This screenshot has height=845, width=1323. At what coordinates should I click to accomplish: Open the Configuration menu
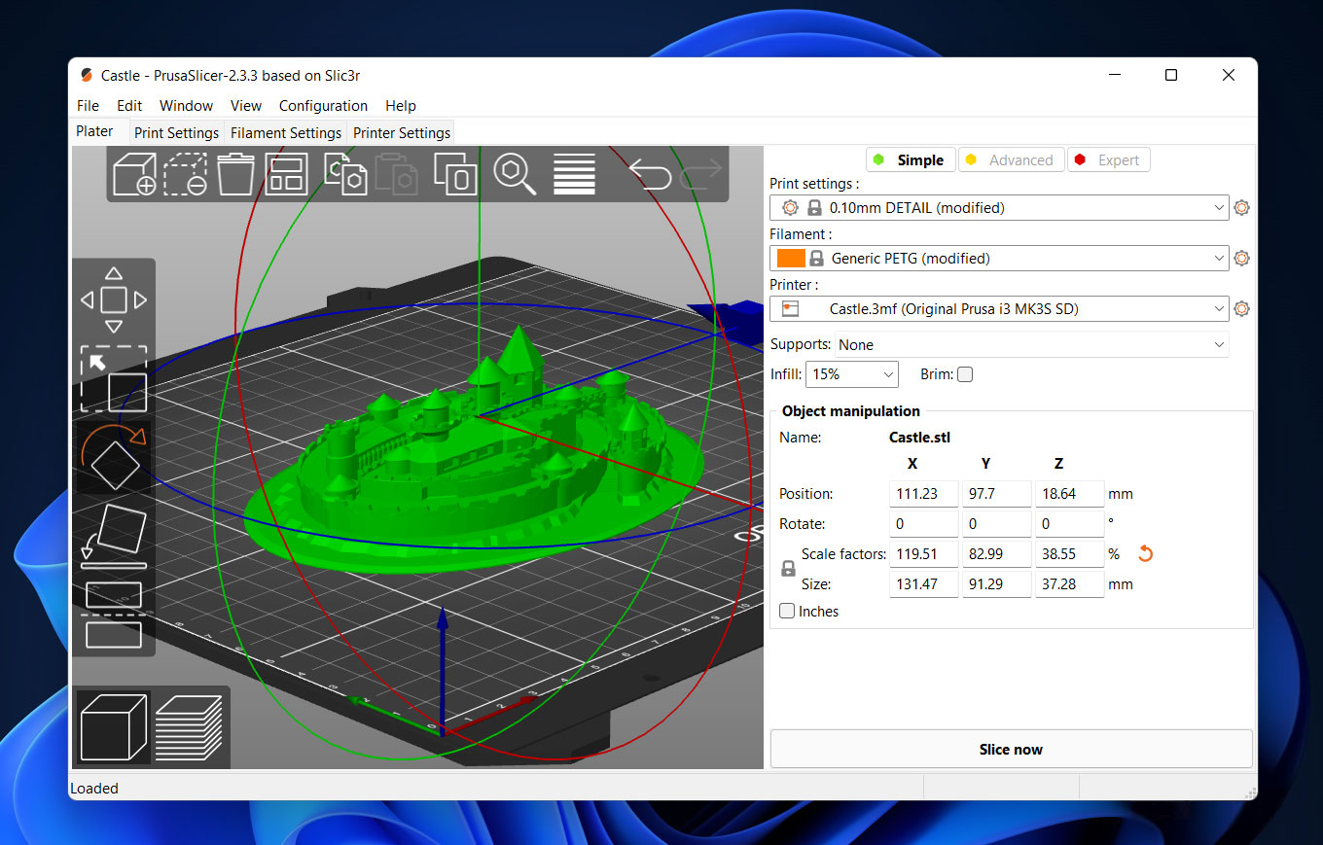pyautogui.click(x=323, y=106)
